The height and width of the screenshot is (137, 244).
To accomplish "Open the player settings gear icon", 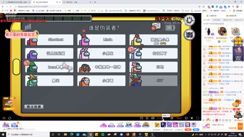I will [x=192, y=118].
